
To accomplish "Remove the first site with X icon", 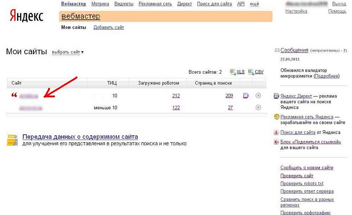I will 258,96.
